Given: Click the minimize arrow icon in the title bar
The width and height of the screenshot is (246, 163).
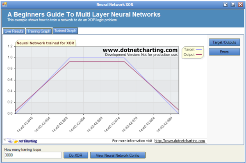Looking at the screenshot, I should pyautogui.click(x=225, y=5).
